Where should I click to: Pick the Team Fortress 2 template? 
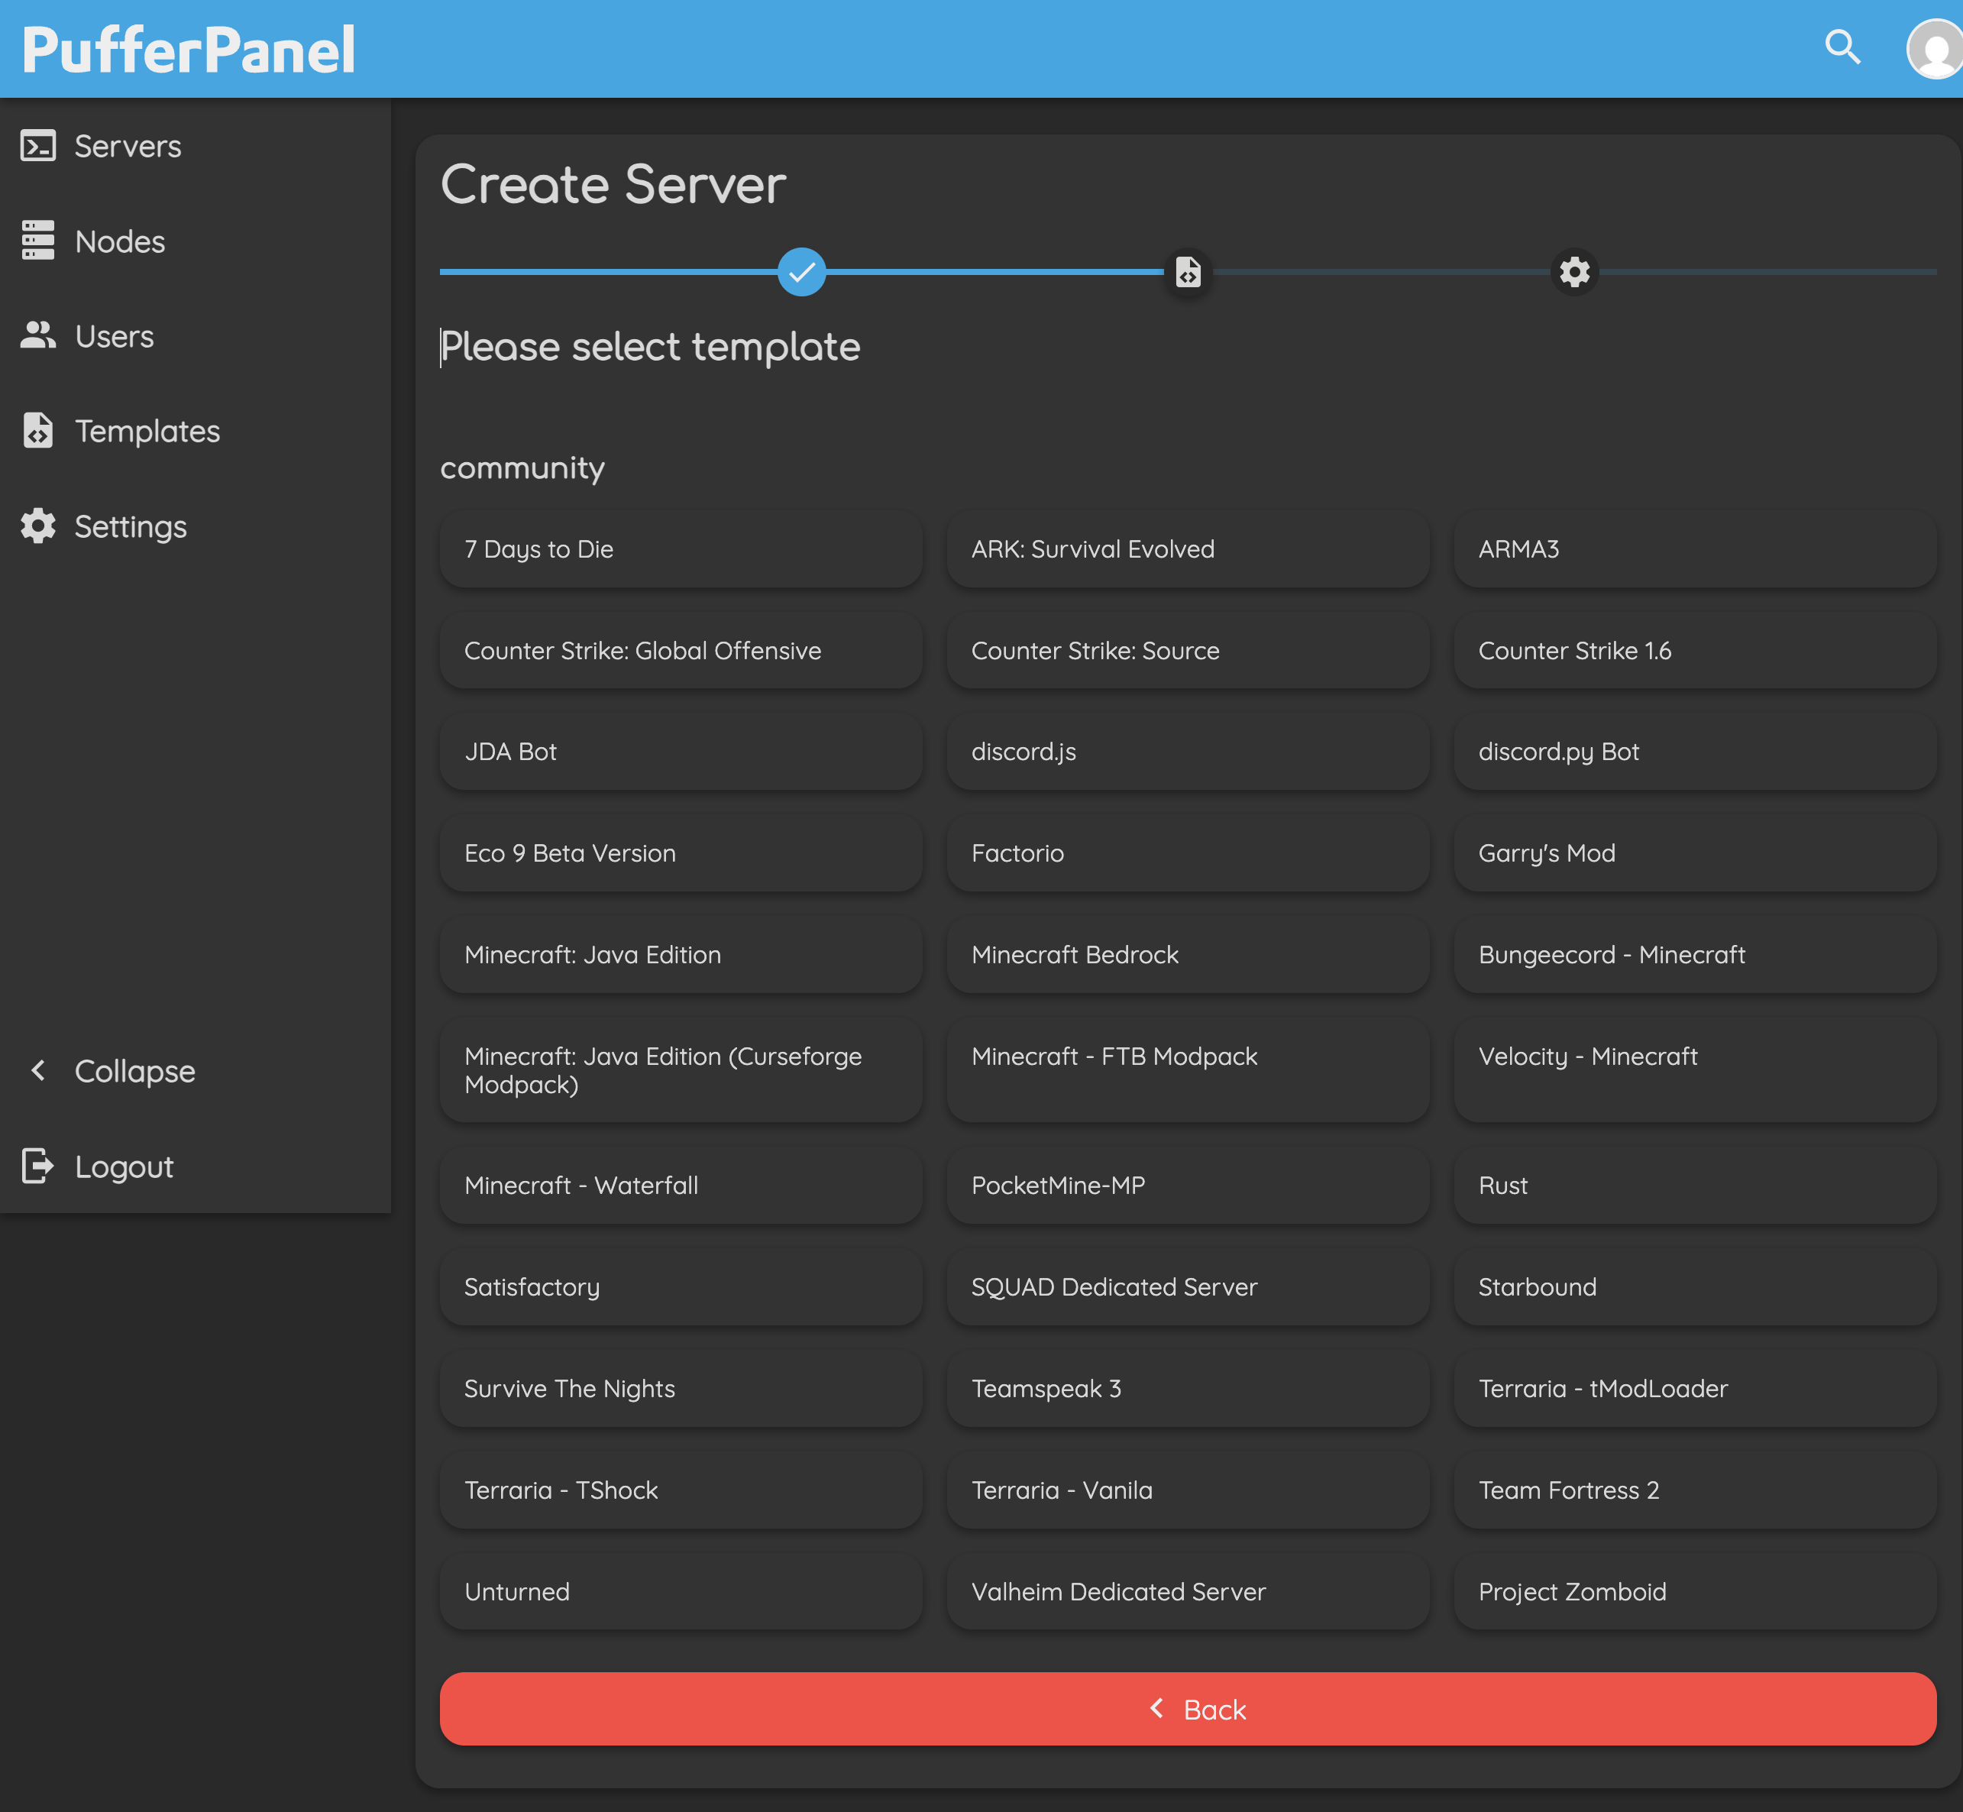pos(1694,1490)
